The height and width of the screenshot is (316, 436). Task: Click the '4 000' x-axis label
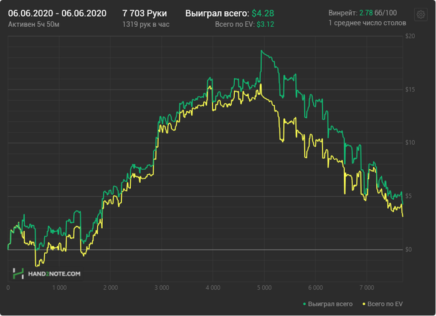(x=213, y=287)
